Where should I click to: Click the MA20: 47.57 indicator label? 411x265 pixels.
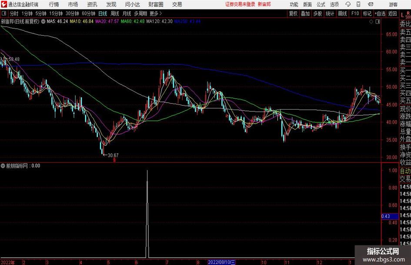pyautogui.click(x=107, y=21)
